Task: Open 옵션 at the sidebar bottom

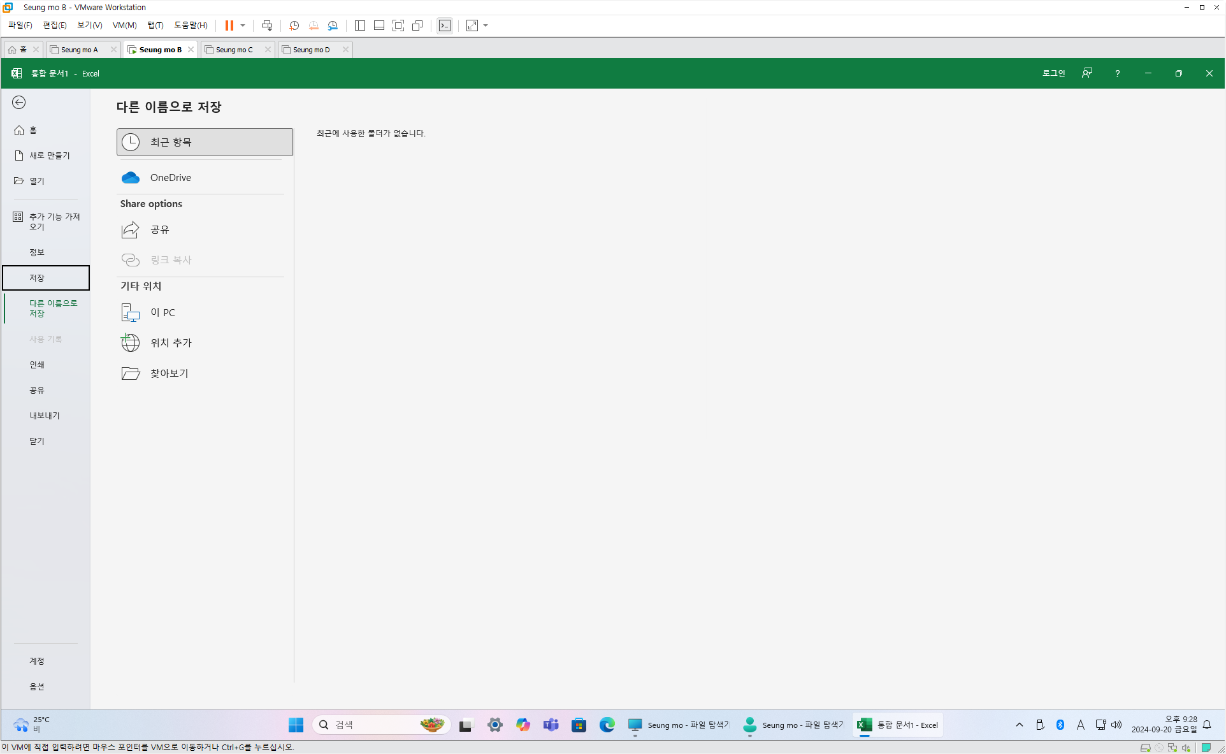Action: coord(37,686)
